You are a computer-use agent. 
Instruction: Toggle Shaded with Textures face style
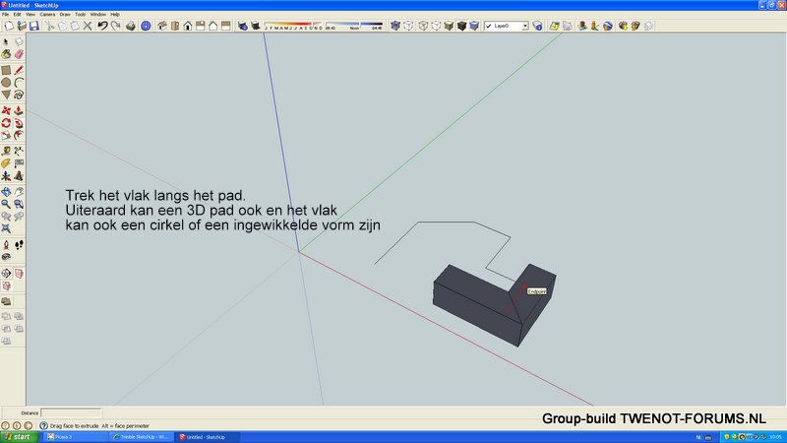click(x=461, y=26)
